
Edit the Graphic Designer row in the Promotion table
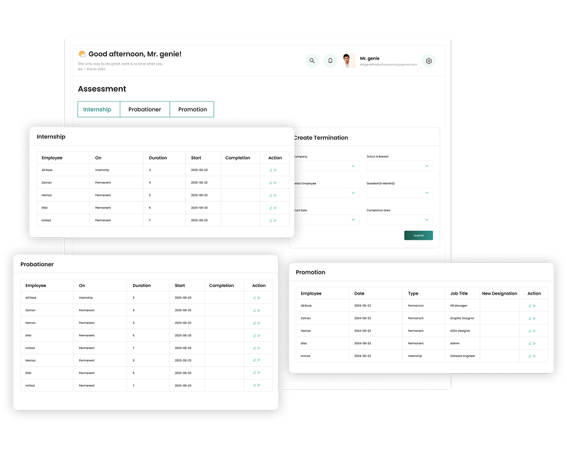pyautogui.click(x=530, y=318)
